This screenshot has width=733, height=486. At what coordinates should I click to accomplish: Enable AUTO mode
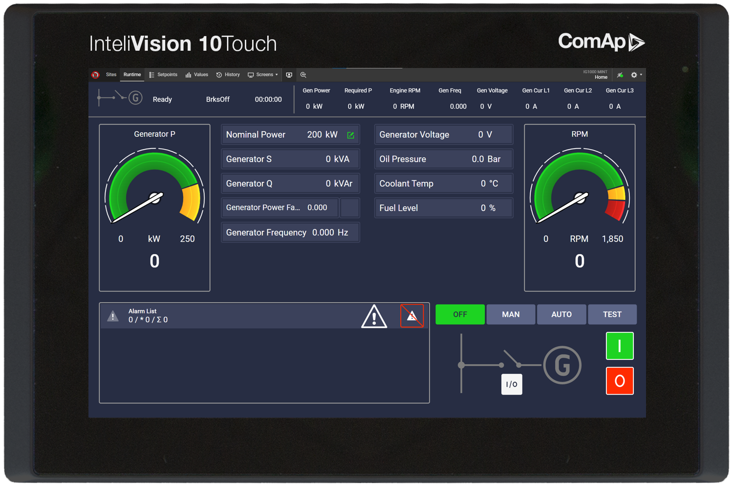(561, 314)
